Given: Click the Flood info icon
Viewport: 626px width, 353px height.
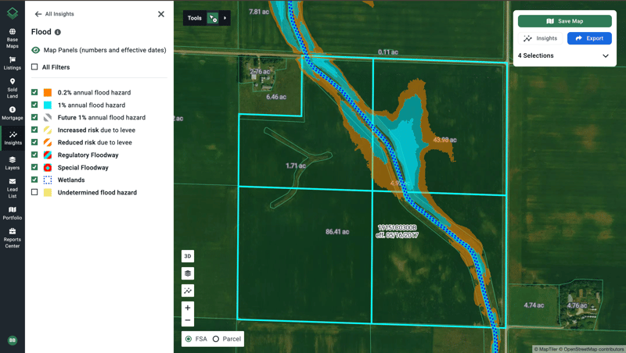Looking at the screenshot, I should [x=58, y=33].
